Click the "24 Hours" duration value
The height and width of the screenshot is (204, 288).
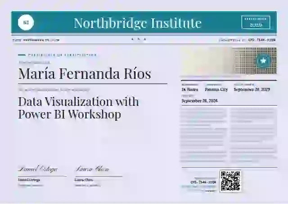tap(190, 90)
